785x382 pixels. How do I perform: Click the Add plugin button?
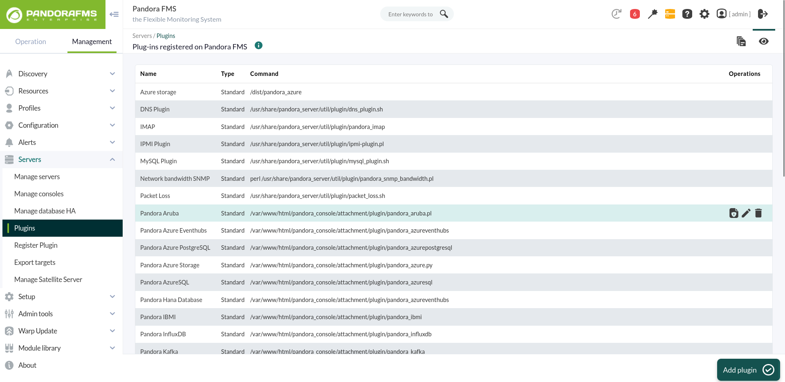click(748, 370)
